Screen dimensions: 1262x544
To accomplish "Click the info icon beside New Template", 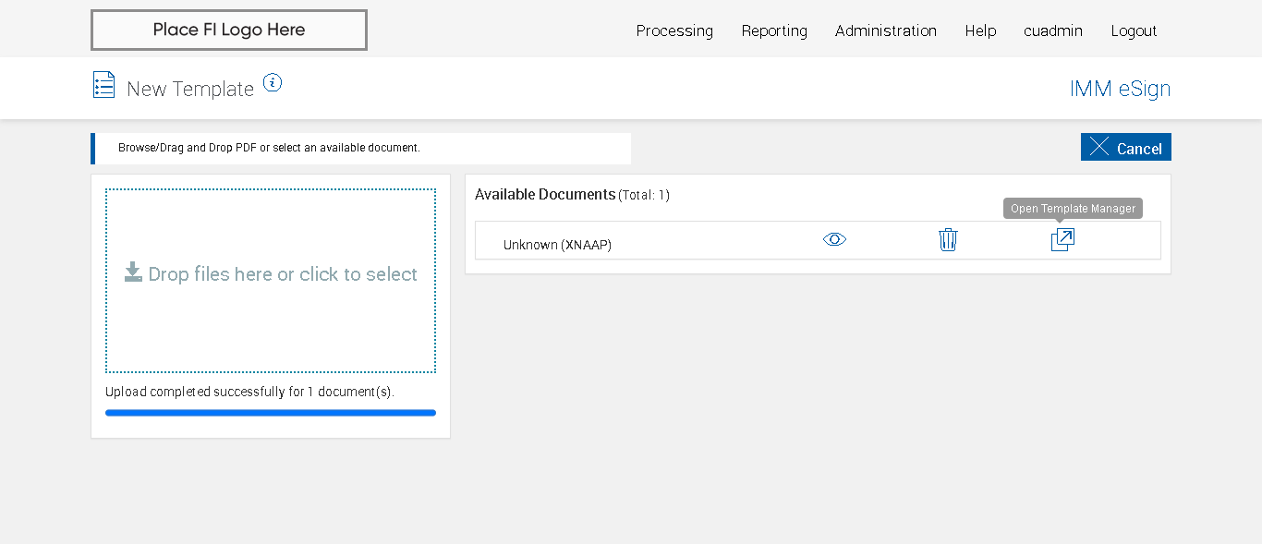I will 272,83.
